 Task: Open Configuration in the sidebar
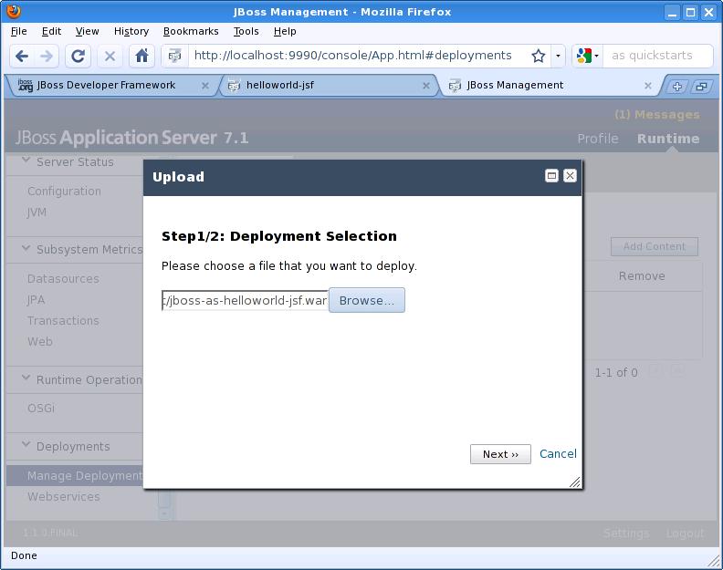(x=64, y=192)
